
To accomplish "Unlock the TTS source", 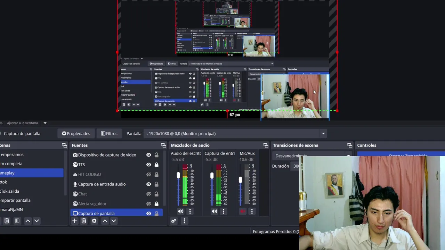I will 156,165.
